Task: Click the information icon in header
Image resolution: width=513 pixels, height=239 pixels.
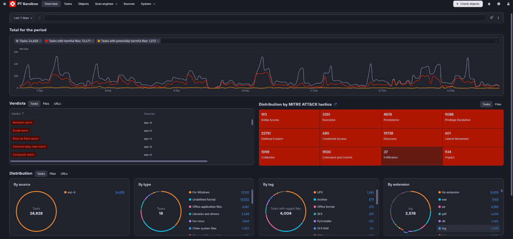Action: coord(499,4)
